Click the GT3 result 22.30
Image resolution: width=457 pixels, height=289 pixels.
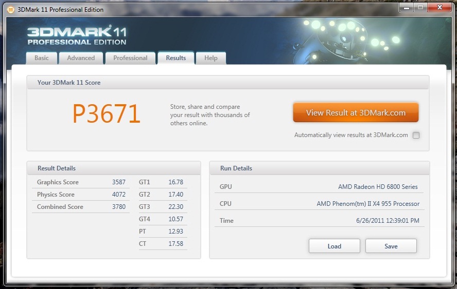coord(175,207)
